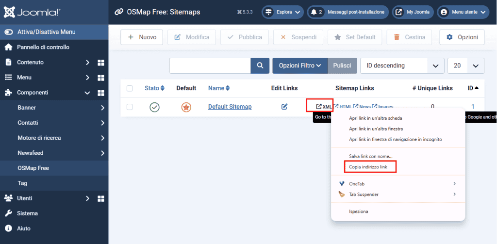The width and height of the screenshot is (497, 244).
Task: Sort by Name column header
Action: click(x=219, y=88)
